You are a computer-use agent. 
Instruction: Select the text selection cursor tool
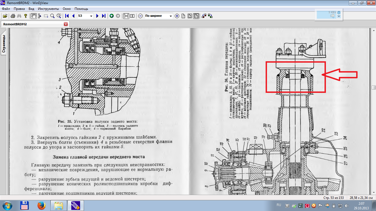40,16
